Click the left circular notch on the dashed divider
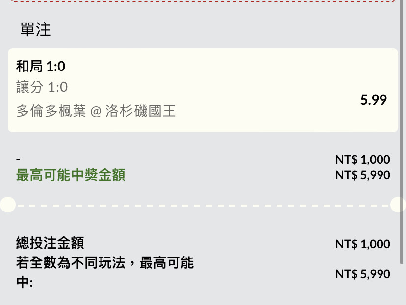 [8, 205]
